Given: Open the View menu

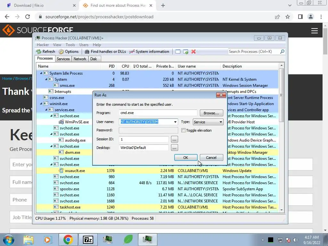Looking at the screenshot, I should (57, 45).
